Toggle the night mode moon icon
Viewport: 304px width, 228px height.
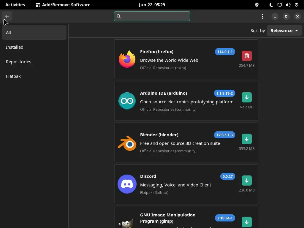point(271,5)
